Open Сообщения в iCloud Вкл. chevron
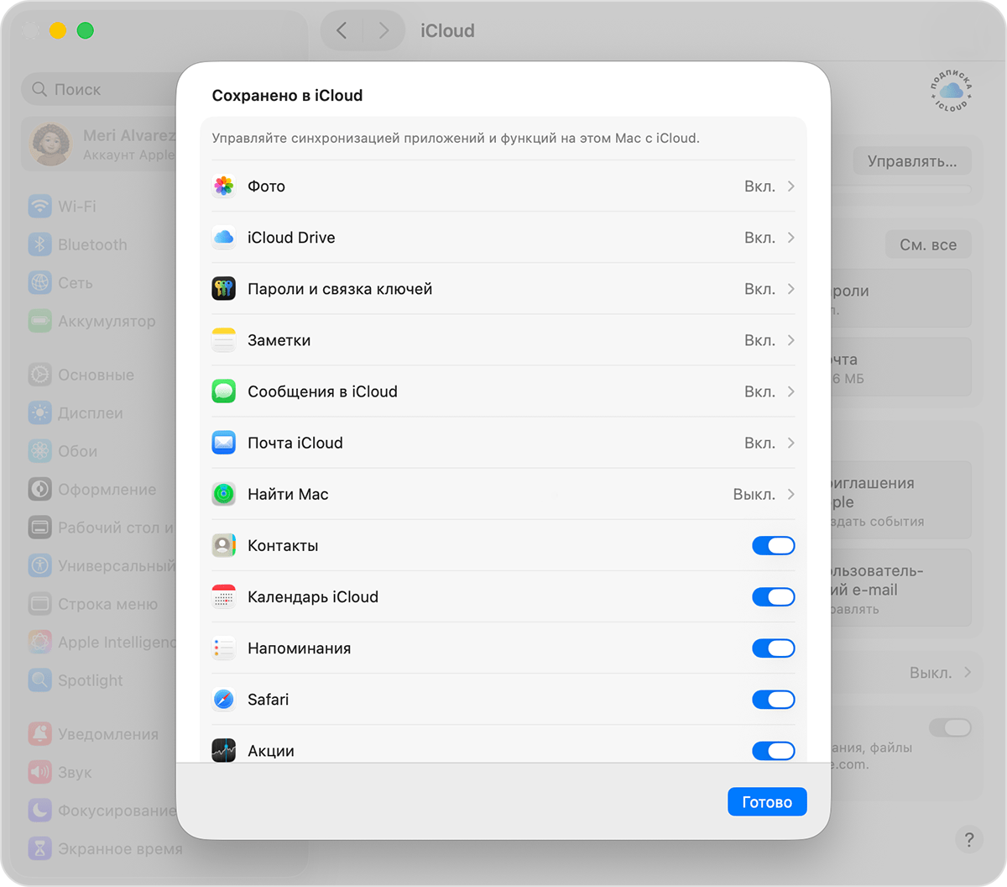This screenshot has width=1007, height=887. click(x=790, y=391)
